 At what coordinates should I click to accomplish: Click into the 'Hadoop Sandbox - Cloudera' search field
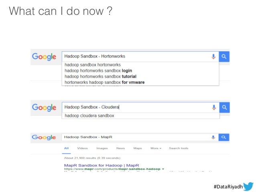pos(136,107)
